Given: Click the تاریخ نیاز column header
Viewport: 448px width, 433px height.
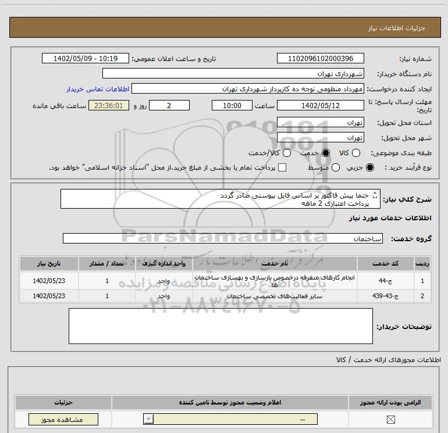Looking at the screenshot, I should click(x=49, y=263).
